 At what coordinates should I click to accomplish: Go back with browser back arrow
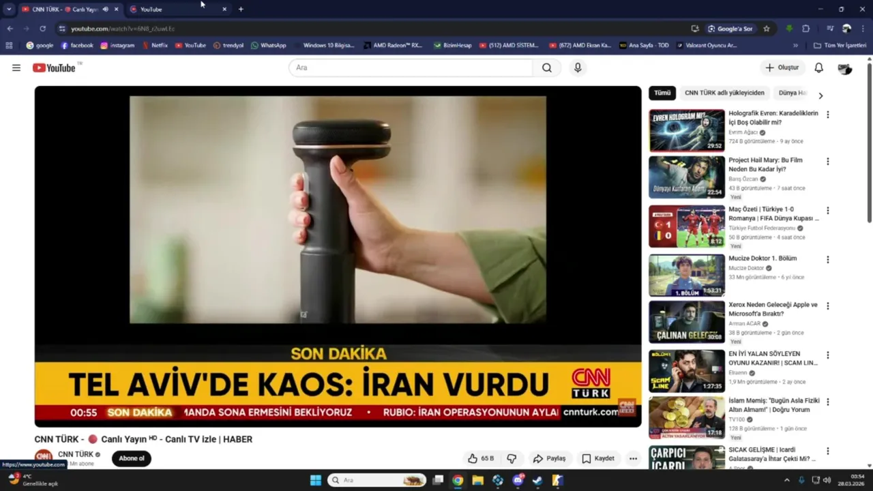click(10, 29)
